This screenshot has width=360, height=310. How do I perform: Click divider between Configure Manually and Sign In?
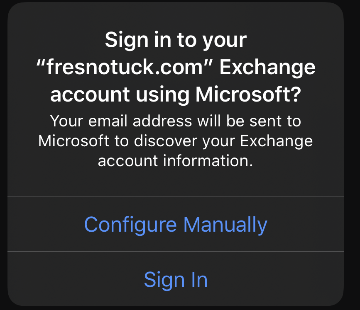(176, 251)
